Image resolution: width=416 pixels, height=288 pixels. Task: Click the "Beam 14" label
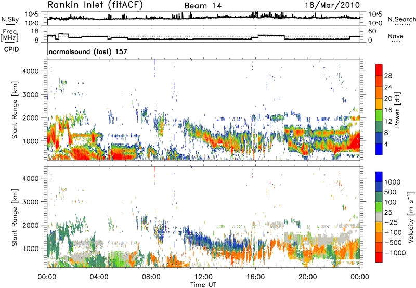click(x=203, y=6)
